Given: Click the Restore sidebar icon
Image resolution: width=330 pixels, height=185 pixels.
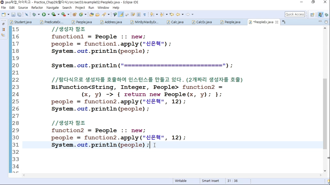Looking at the screenshot, I should click(3, 24).
